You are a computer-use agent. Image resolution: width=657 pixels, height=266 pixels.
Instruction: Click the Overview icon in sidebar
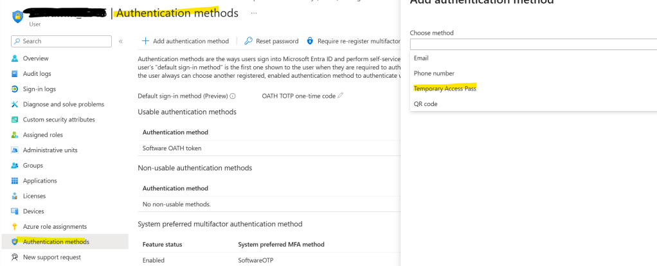[15, 58]
